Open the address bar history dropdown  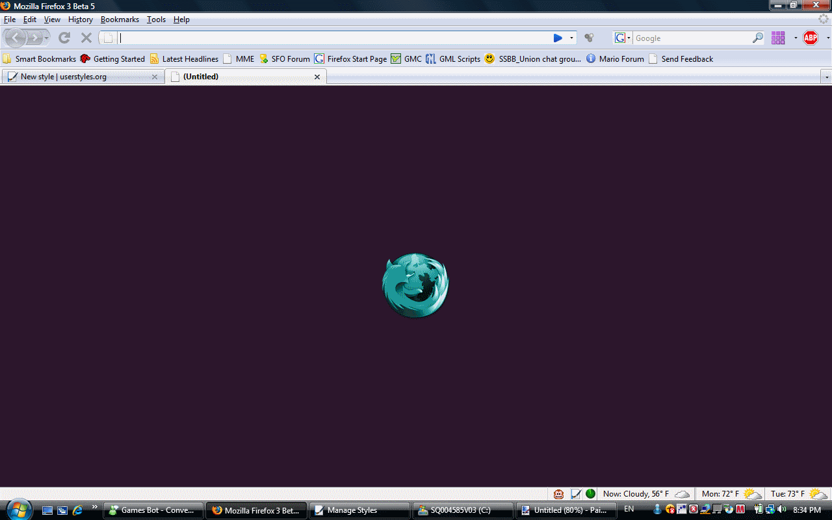572,38
